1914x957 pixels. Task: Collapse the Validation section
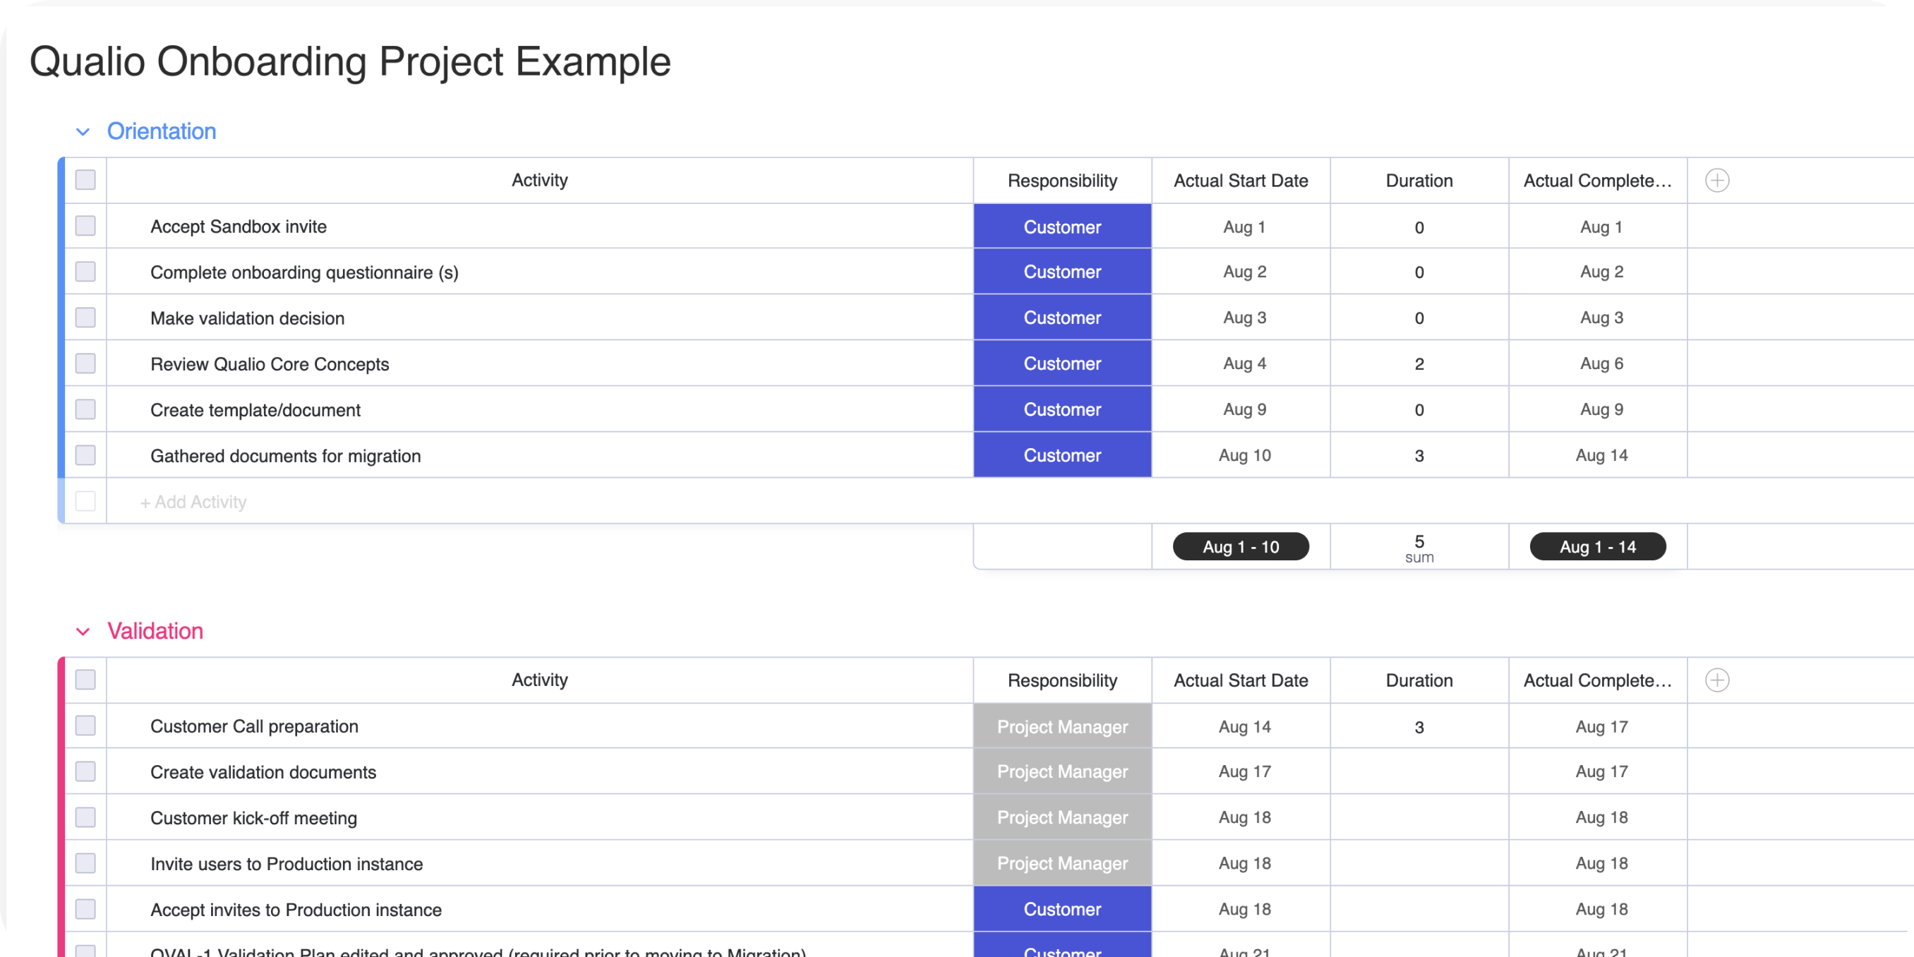[84, 632]
